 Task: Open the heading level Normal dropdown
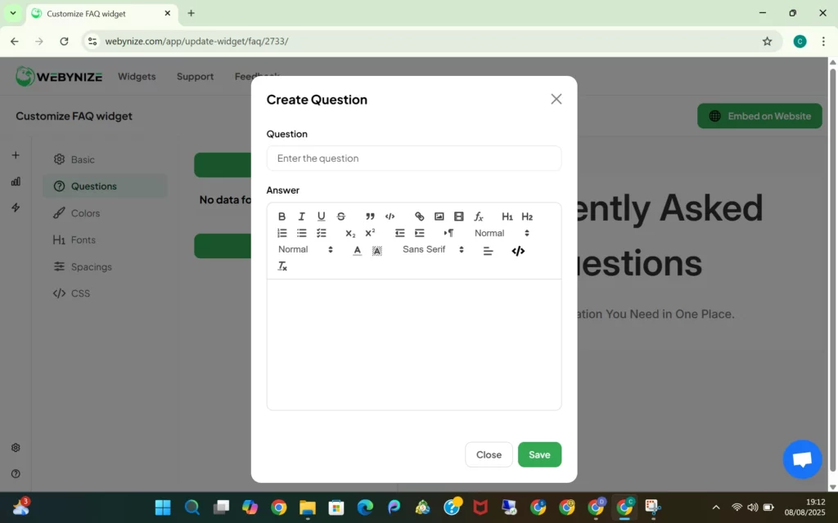tap(502, 233)
